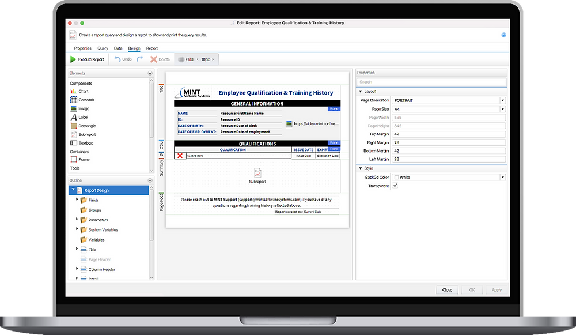Toggle the Transparent checkbox
This screenshot has width=576, height=335.
click(x=395, y=186)
